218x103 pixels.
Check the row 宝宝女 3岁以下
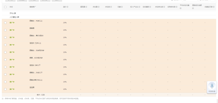pos(5,67)
